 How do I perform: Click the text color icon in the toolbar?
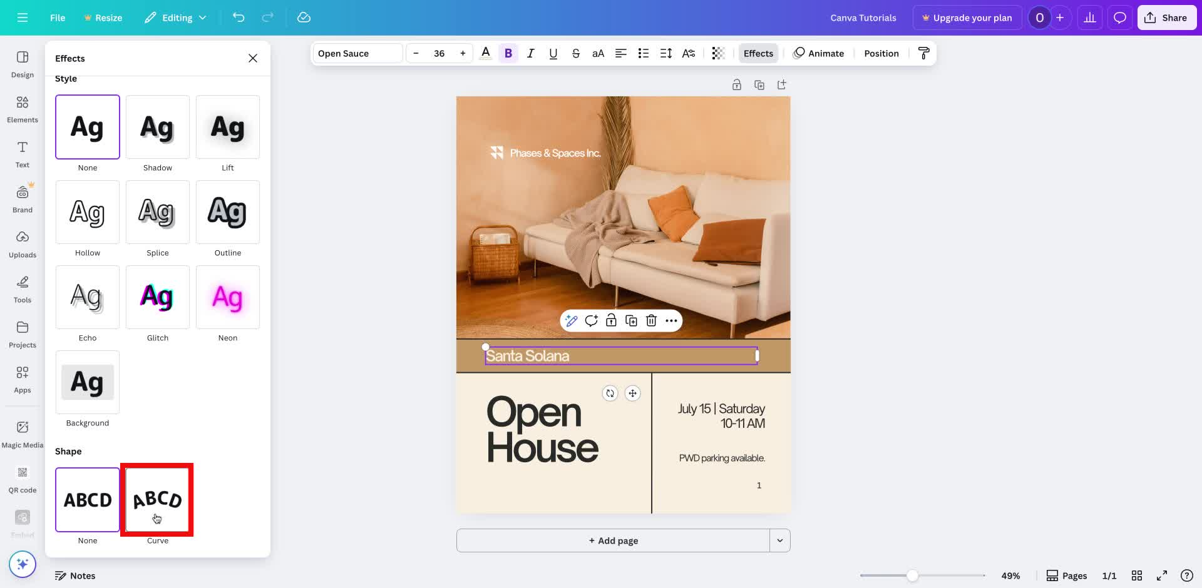[485, 53]
